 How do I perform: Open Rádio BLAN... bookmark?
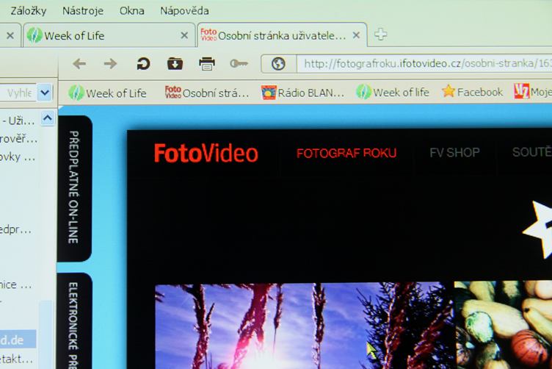[302, 93]
